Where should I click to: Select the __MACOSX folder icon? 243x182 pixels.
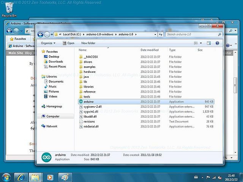pyautogui.click(x=81, y=57)
